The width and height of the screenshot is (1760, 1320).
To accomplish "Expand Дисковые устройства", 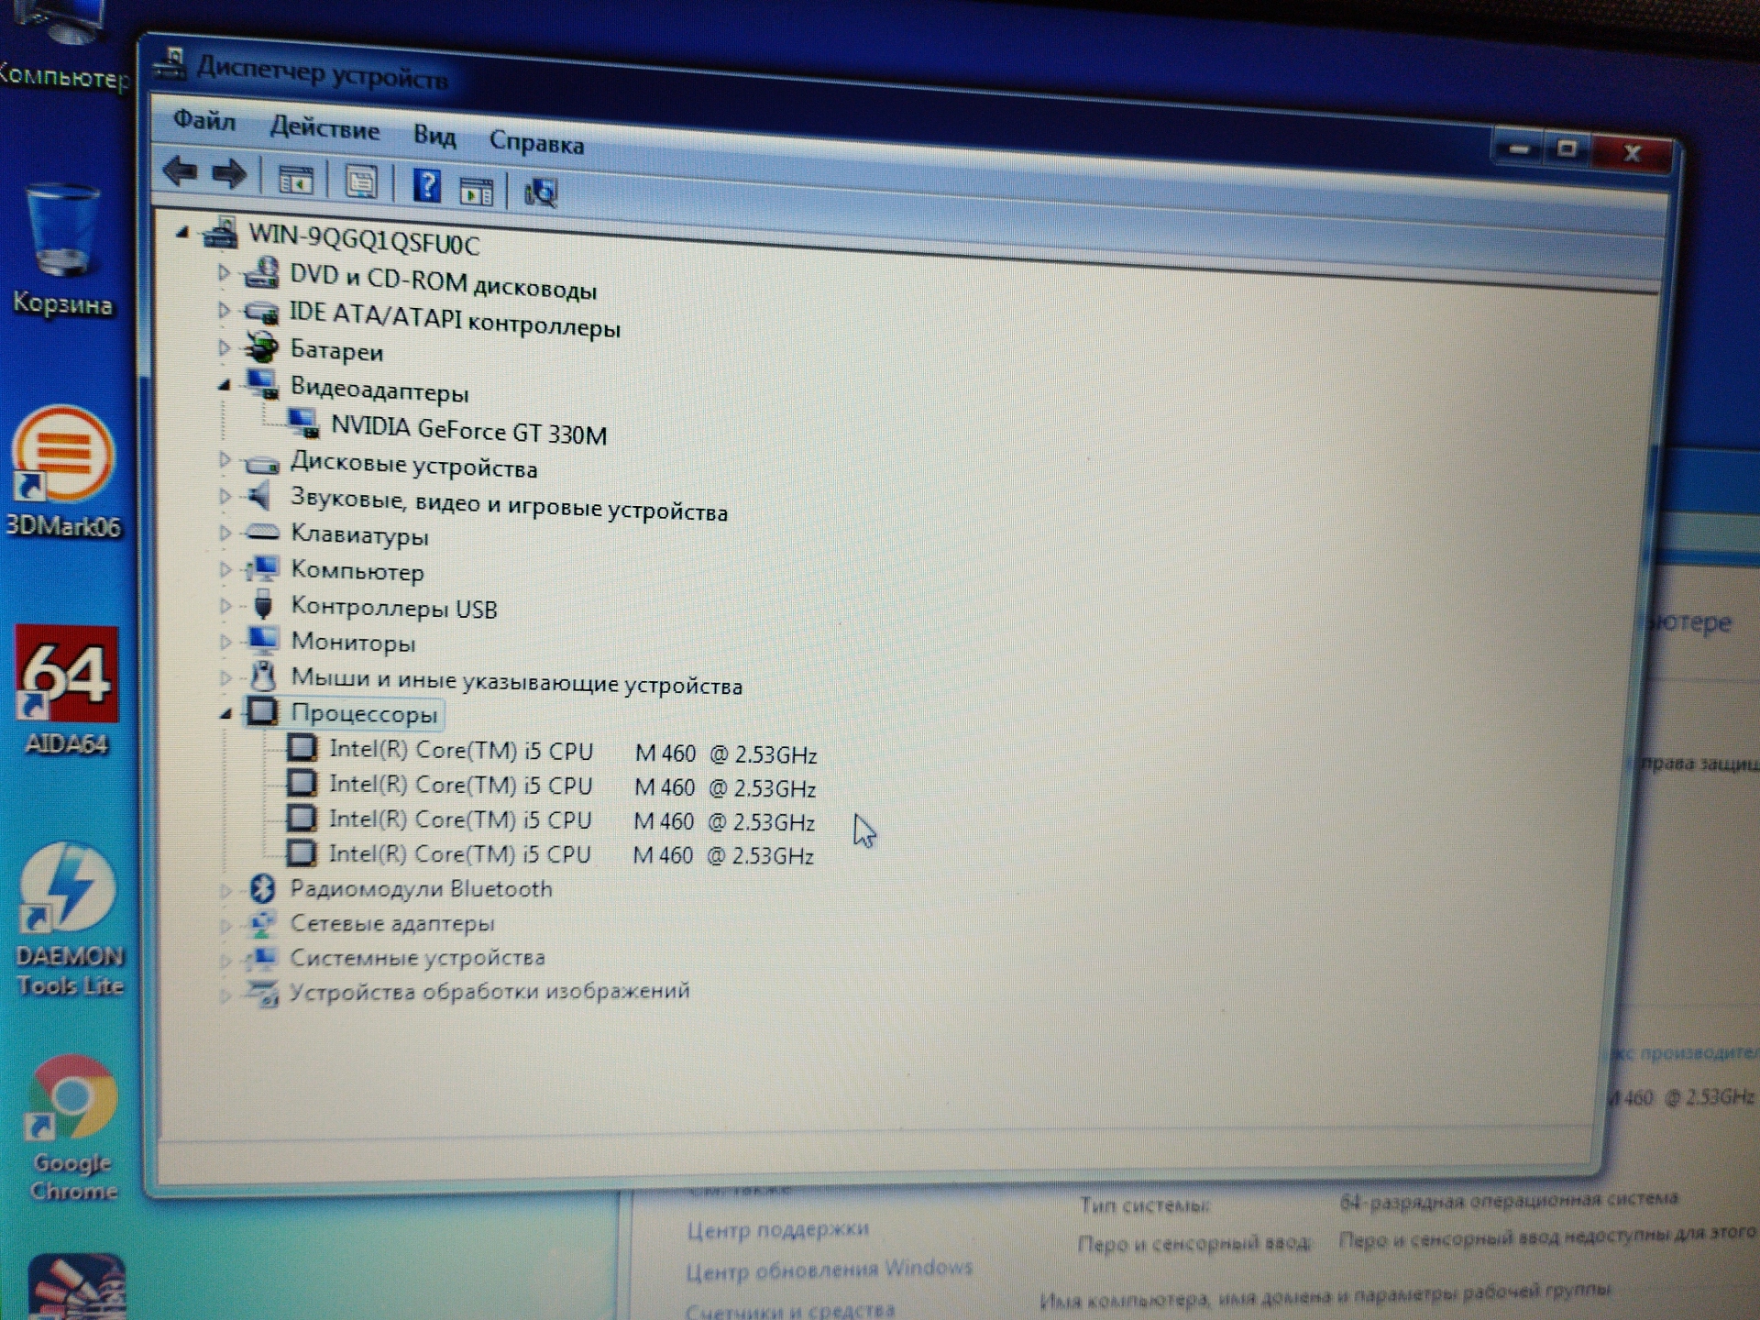I will [224, 460].
